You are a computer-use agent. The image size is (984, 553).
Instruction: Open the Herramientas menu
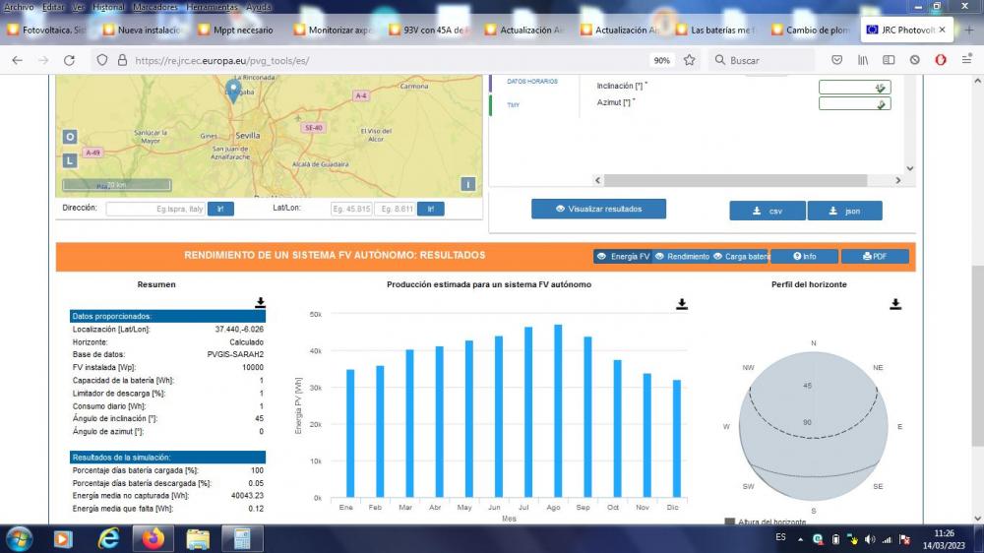pos(212,7)
